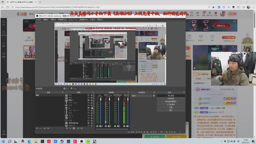Viewport: 256px width, 144px height.
Task: Move source up with the up arrow
Action: [78, 128]
